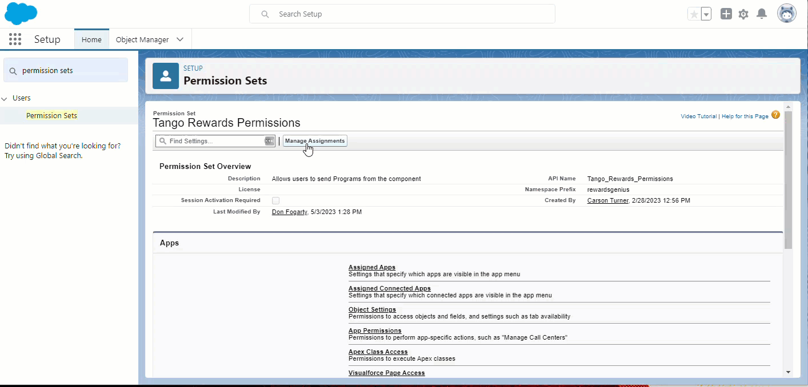This screenshot has height=387, width=808.
Task: Click the Help question mark icon
Action: tap(775, 115)
